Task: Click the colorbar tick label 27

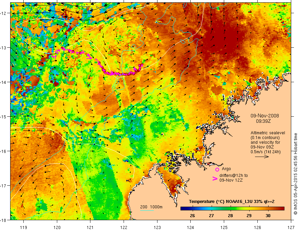Action: [211, 216]
